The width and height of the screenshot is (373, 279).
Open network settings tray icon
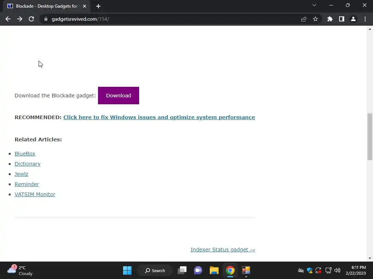329,270
